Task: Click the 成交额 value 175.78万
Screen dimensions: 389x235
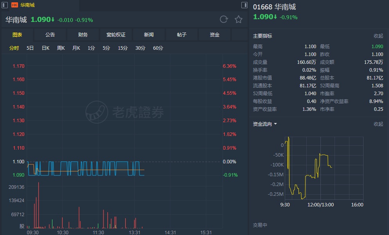Action: [x=374, y=62]
